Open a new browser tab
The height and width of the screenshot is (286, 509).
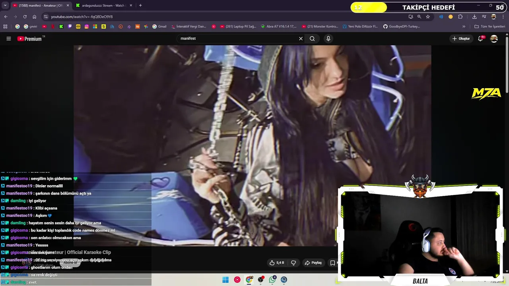(140, 6)
